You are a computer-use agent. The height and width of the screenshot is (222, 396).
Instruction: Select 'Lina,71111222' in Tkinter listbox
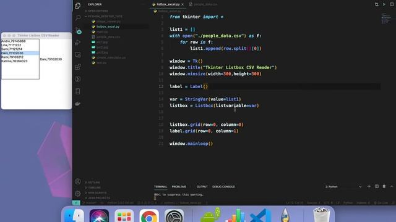pyautogui.click(x=20, y=45)
